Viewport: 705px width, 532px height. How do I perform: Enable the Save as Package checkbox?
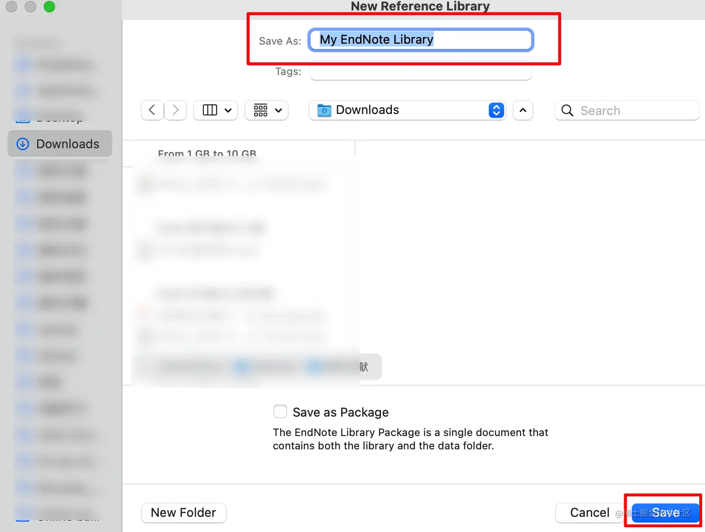[280, 411]
